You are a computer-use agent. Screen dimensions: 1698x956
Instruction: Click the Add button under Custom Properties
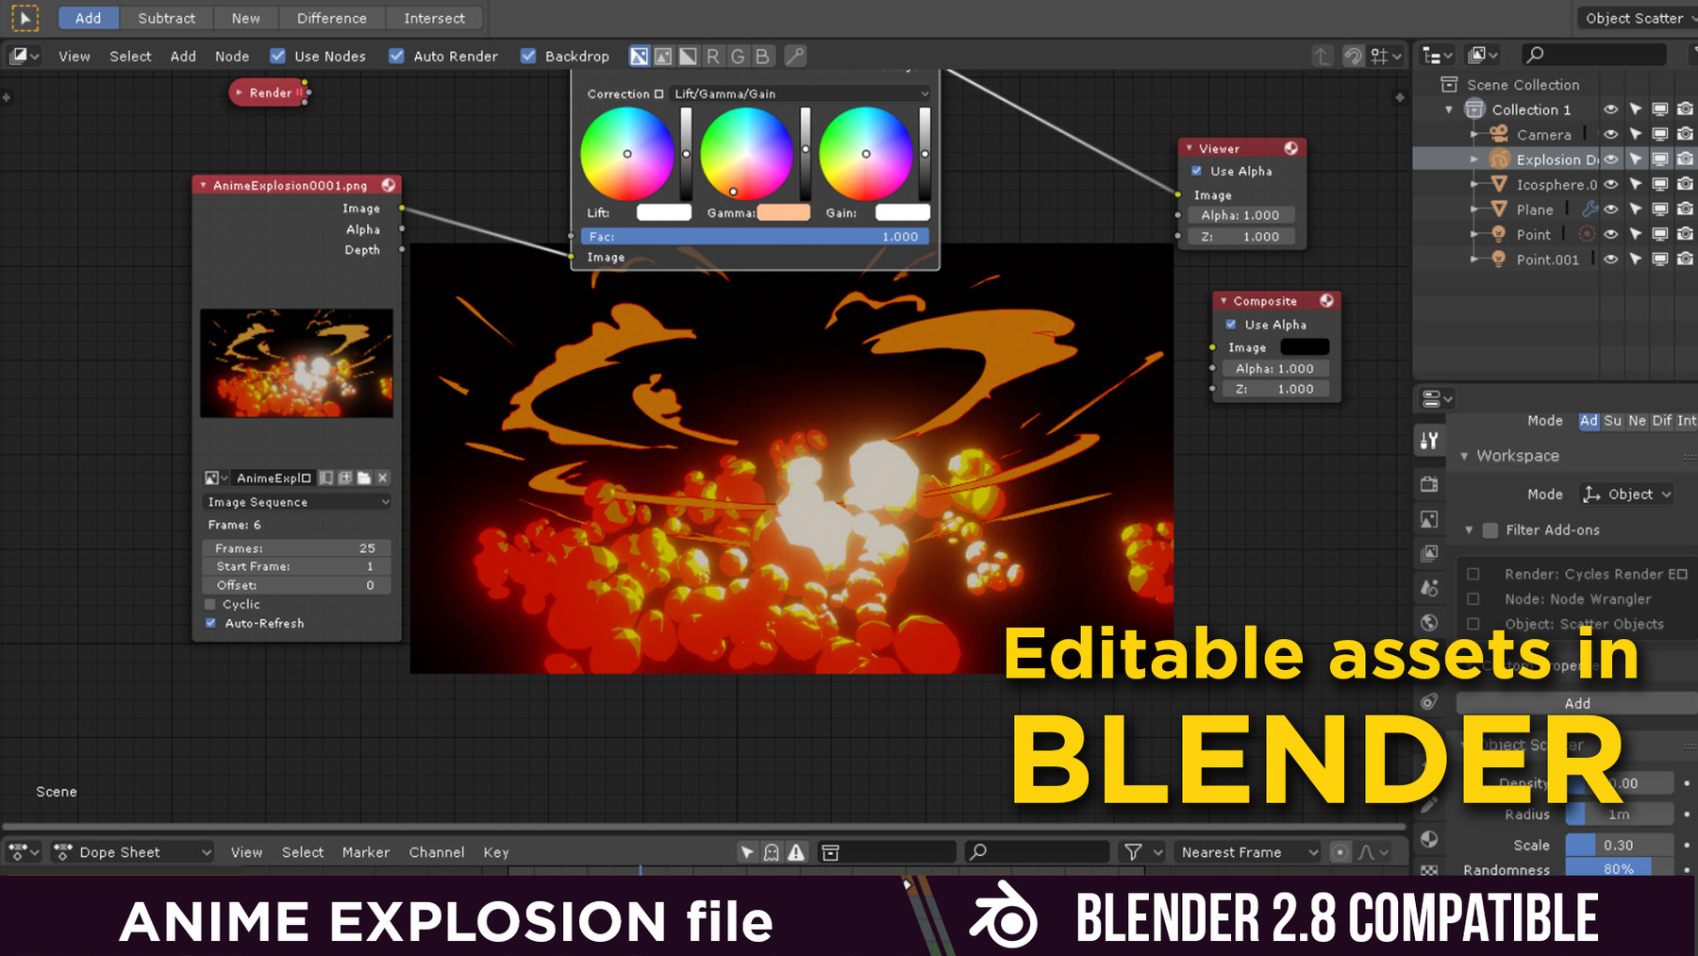pyautogui.click(x=1576, y=703)
